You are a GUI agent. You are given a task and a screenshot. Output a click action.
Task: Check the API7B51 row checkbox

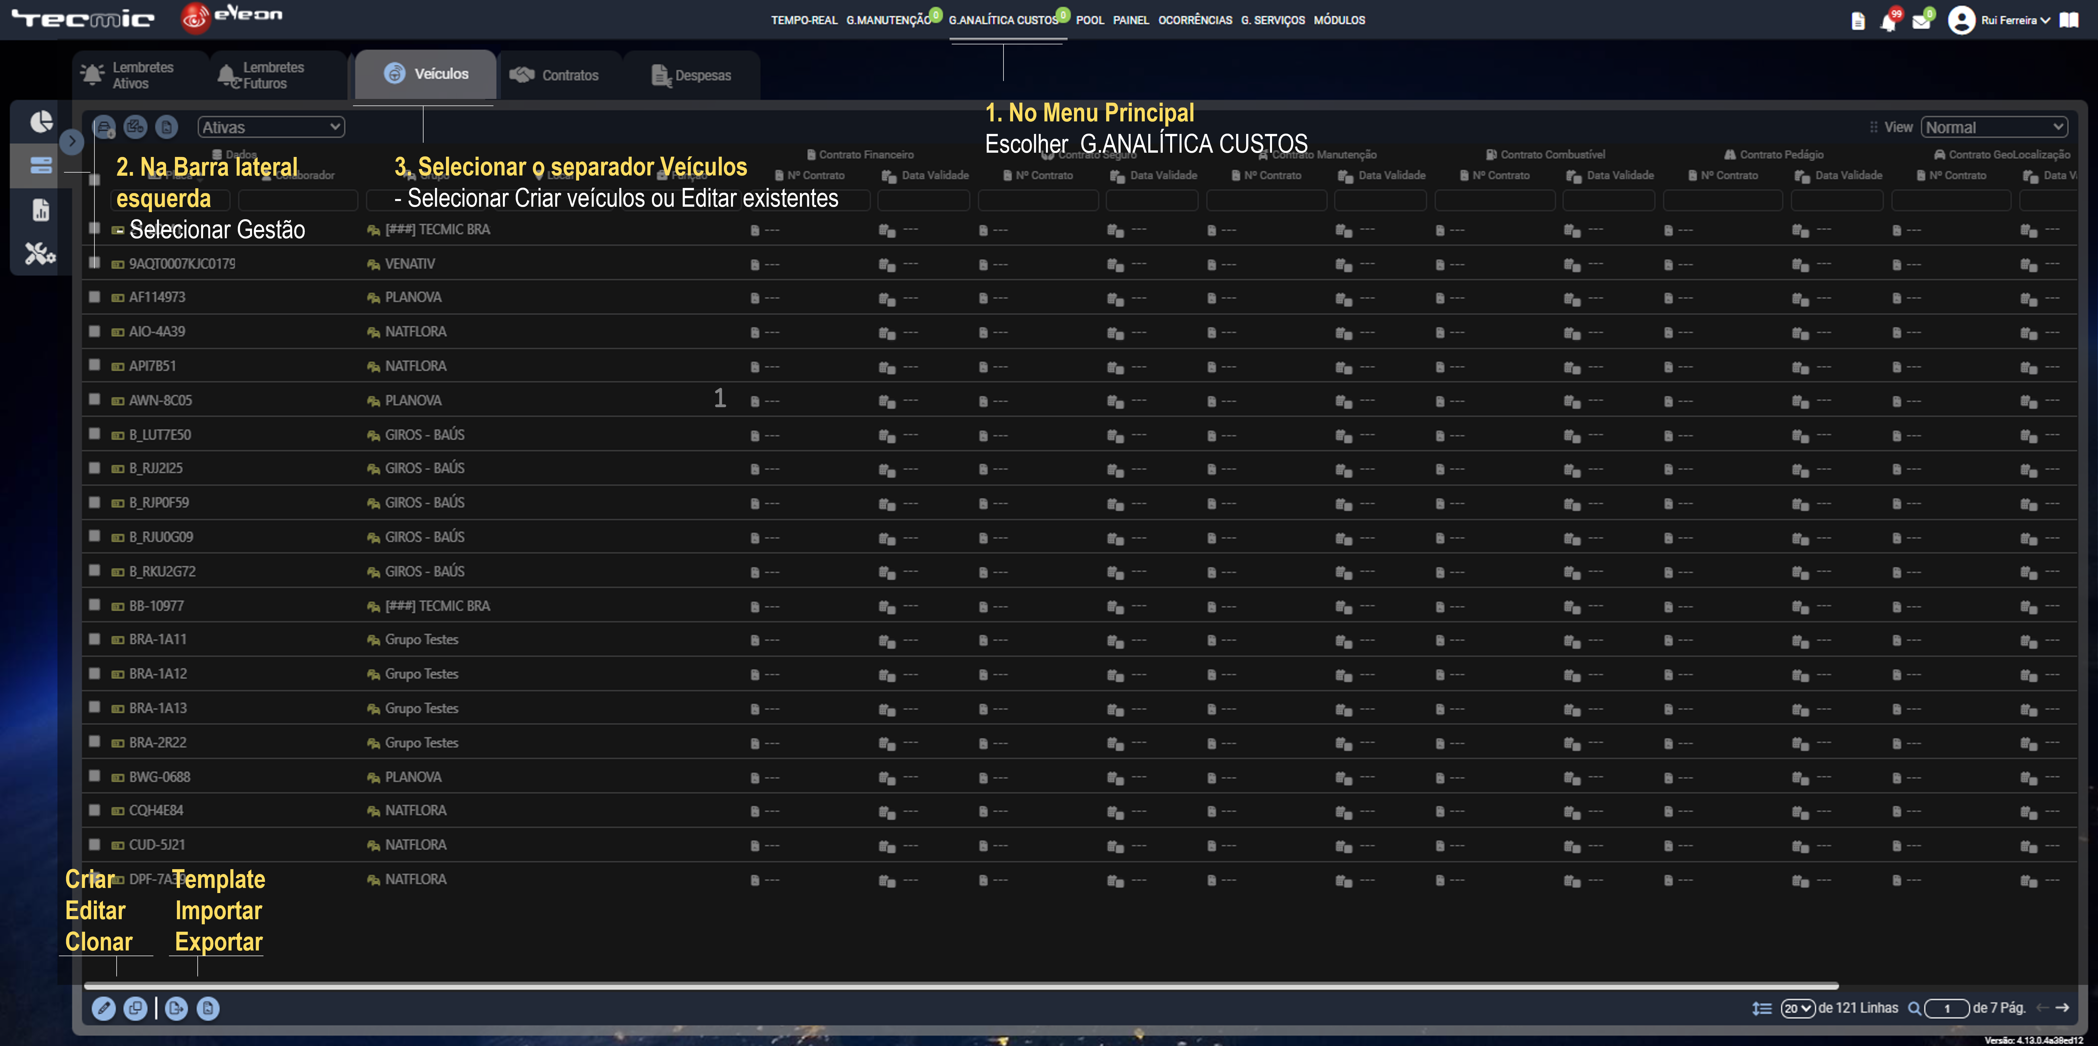[x=94, y=365]
